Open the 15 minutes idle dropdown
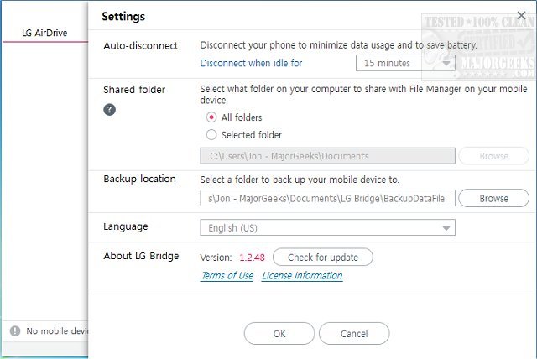The height and width of the screenshot is (359, 537). 405,63
